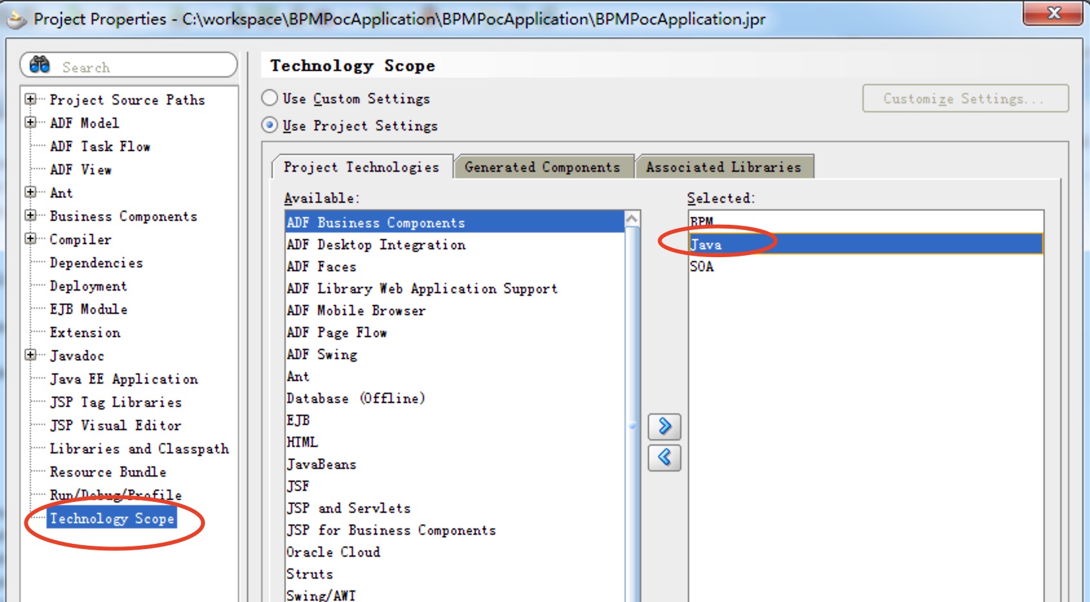Click the Available list scroll-up arrow
1090x602 pixels.
[632, 220]
